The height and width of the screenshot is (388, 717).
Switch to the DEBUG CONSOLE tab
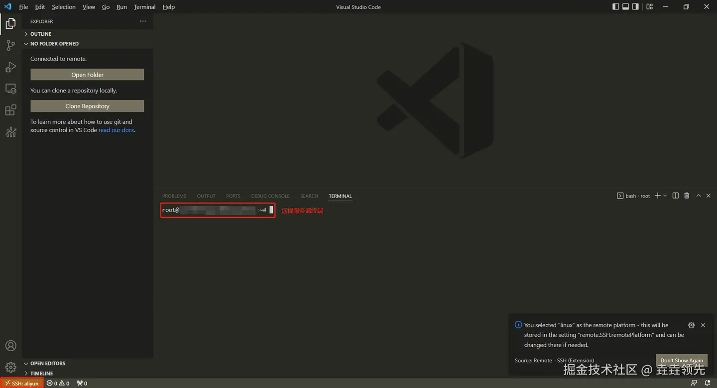270,196
